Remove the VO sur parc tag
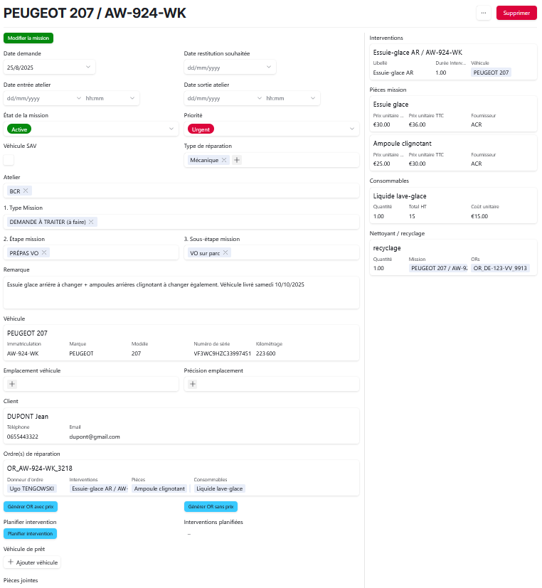Screen dimensions: 542x588 click(x=225, y=252)
